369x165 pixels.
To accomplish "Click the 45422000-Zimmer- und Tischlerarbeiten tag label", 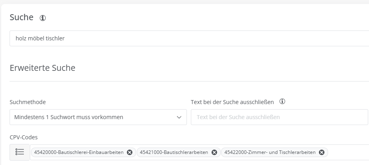I will click(270, 152).
